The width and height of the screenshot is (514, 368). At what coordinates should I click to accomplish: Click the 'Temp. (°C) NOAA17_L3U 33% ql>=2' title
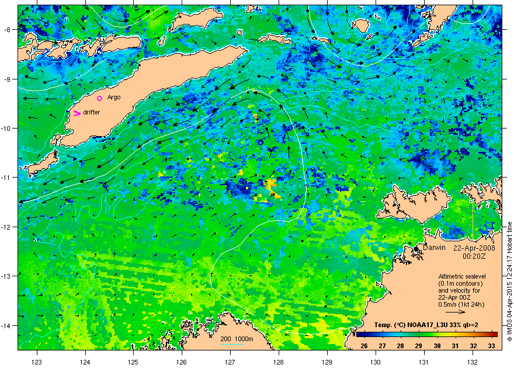point(426,325)
